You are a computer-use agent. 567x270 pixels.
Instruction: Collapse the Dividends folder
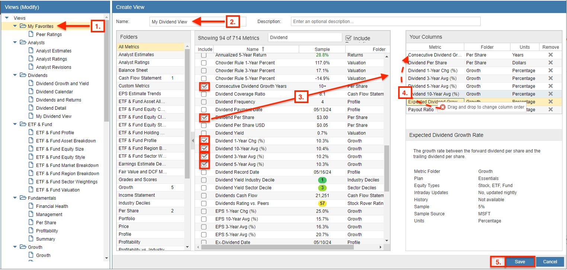coord(15,75)
